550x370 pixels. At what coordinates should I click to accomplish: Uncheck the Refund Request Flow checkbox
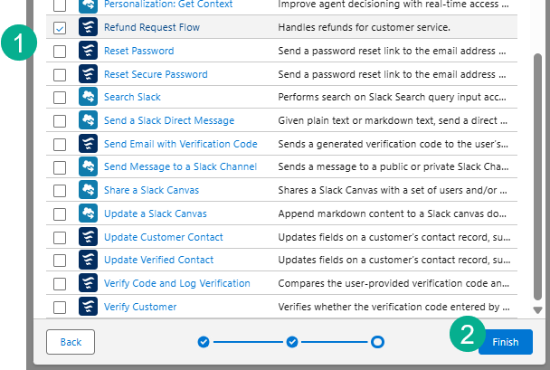pos(60,28)
